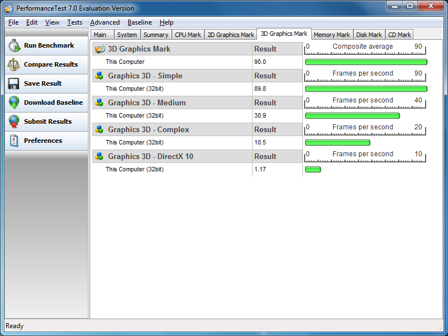Viewport: 448px width, 336px height.
Task: Select the 30.9 result value
Action: click(260, 116)
